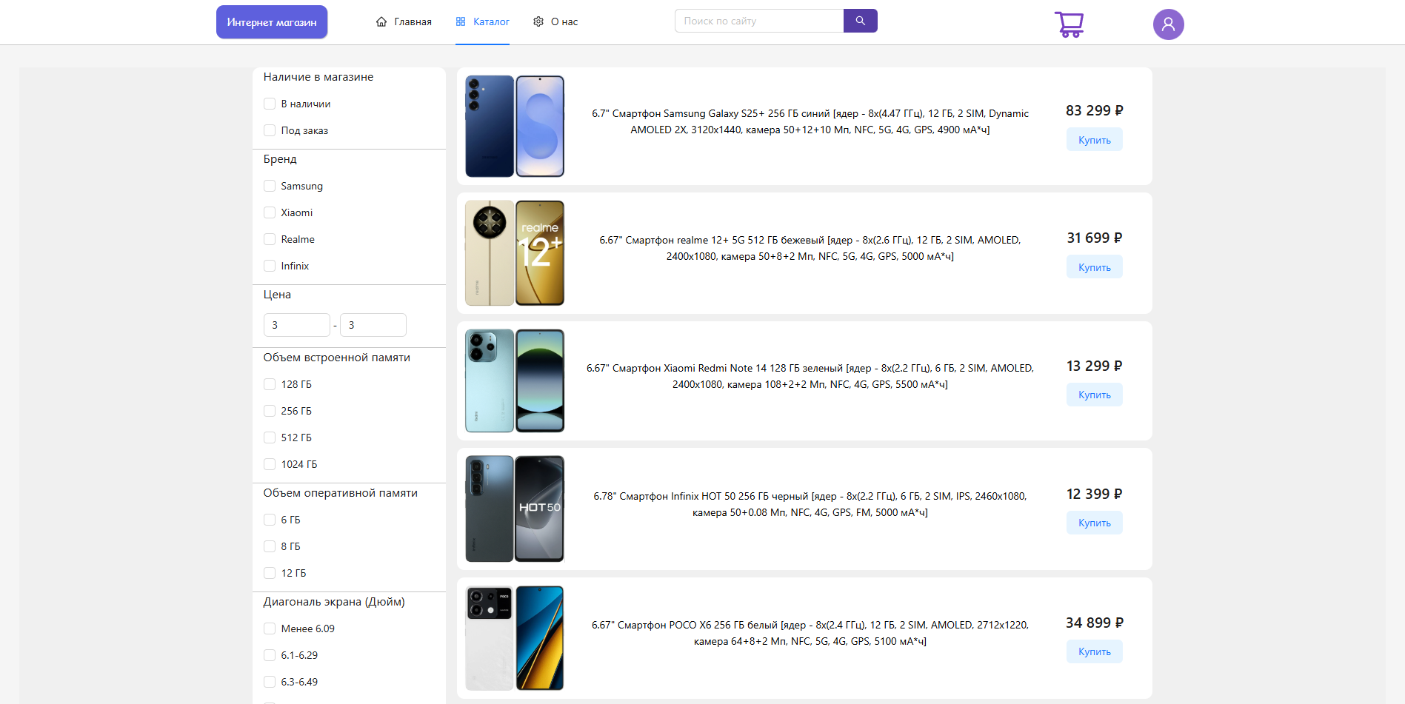Select 12 ГБ RAM checkbox
This screenshot has height=704, width=1405.
270,573
